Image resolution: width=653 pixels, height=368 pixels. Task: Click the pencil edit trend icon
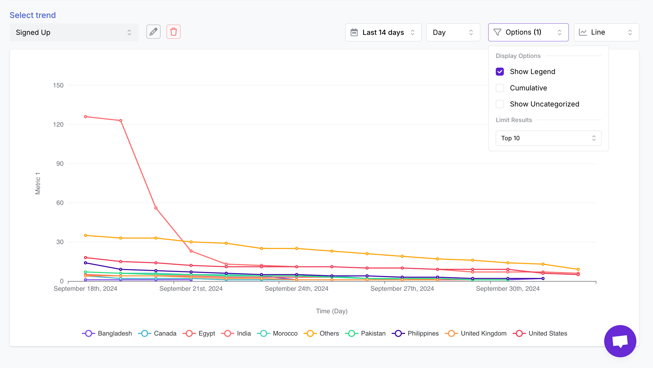[x=153, y=32]
